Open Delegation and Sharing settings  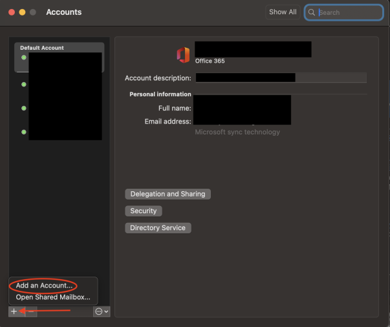(x=168, y=194)
